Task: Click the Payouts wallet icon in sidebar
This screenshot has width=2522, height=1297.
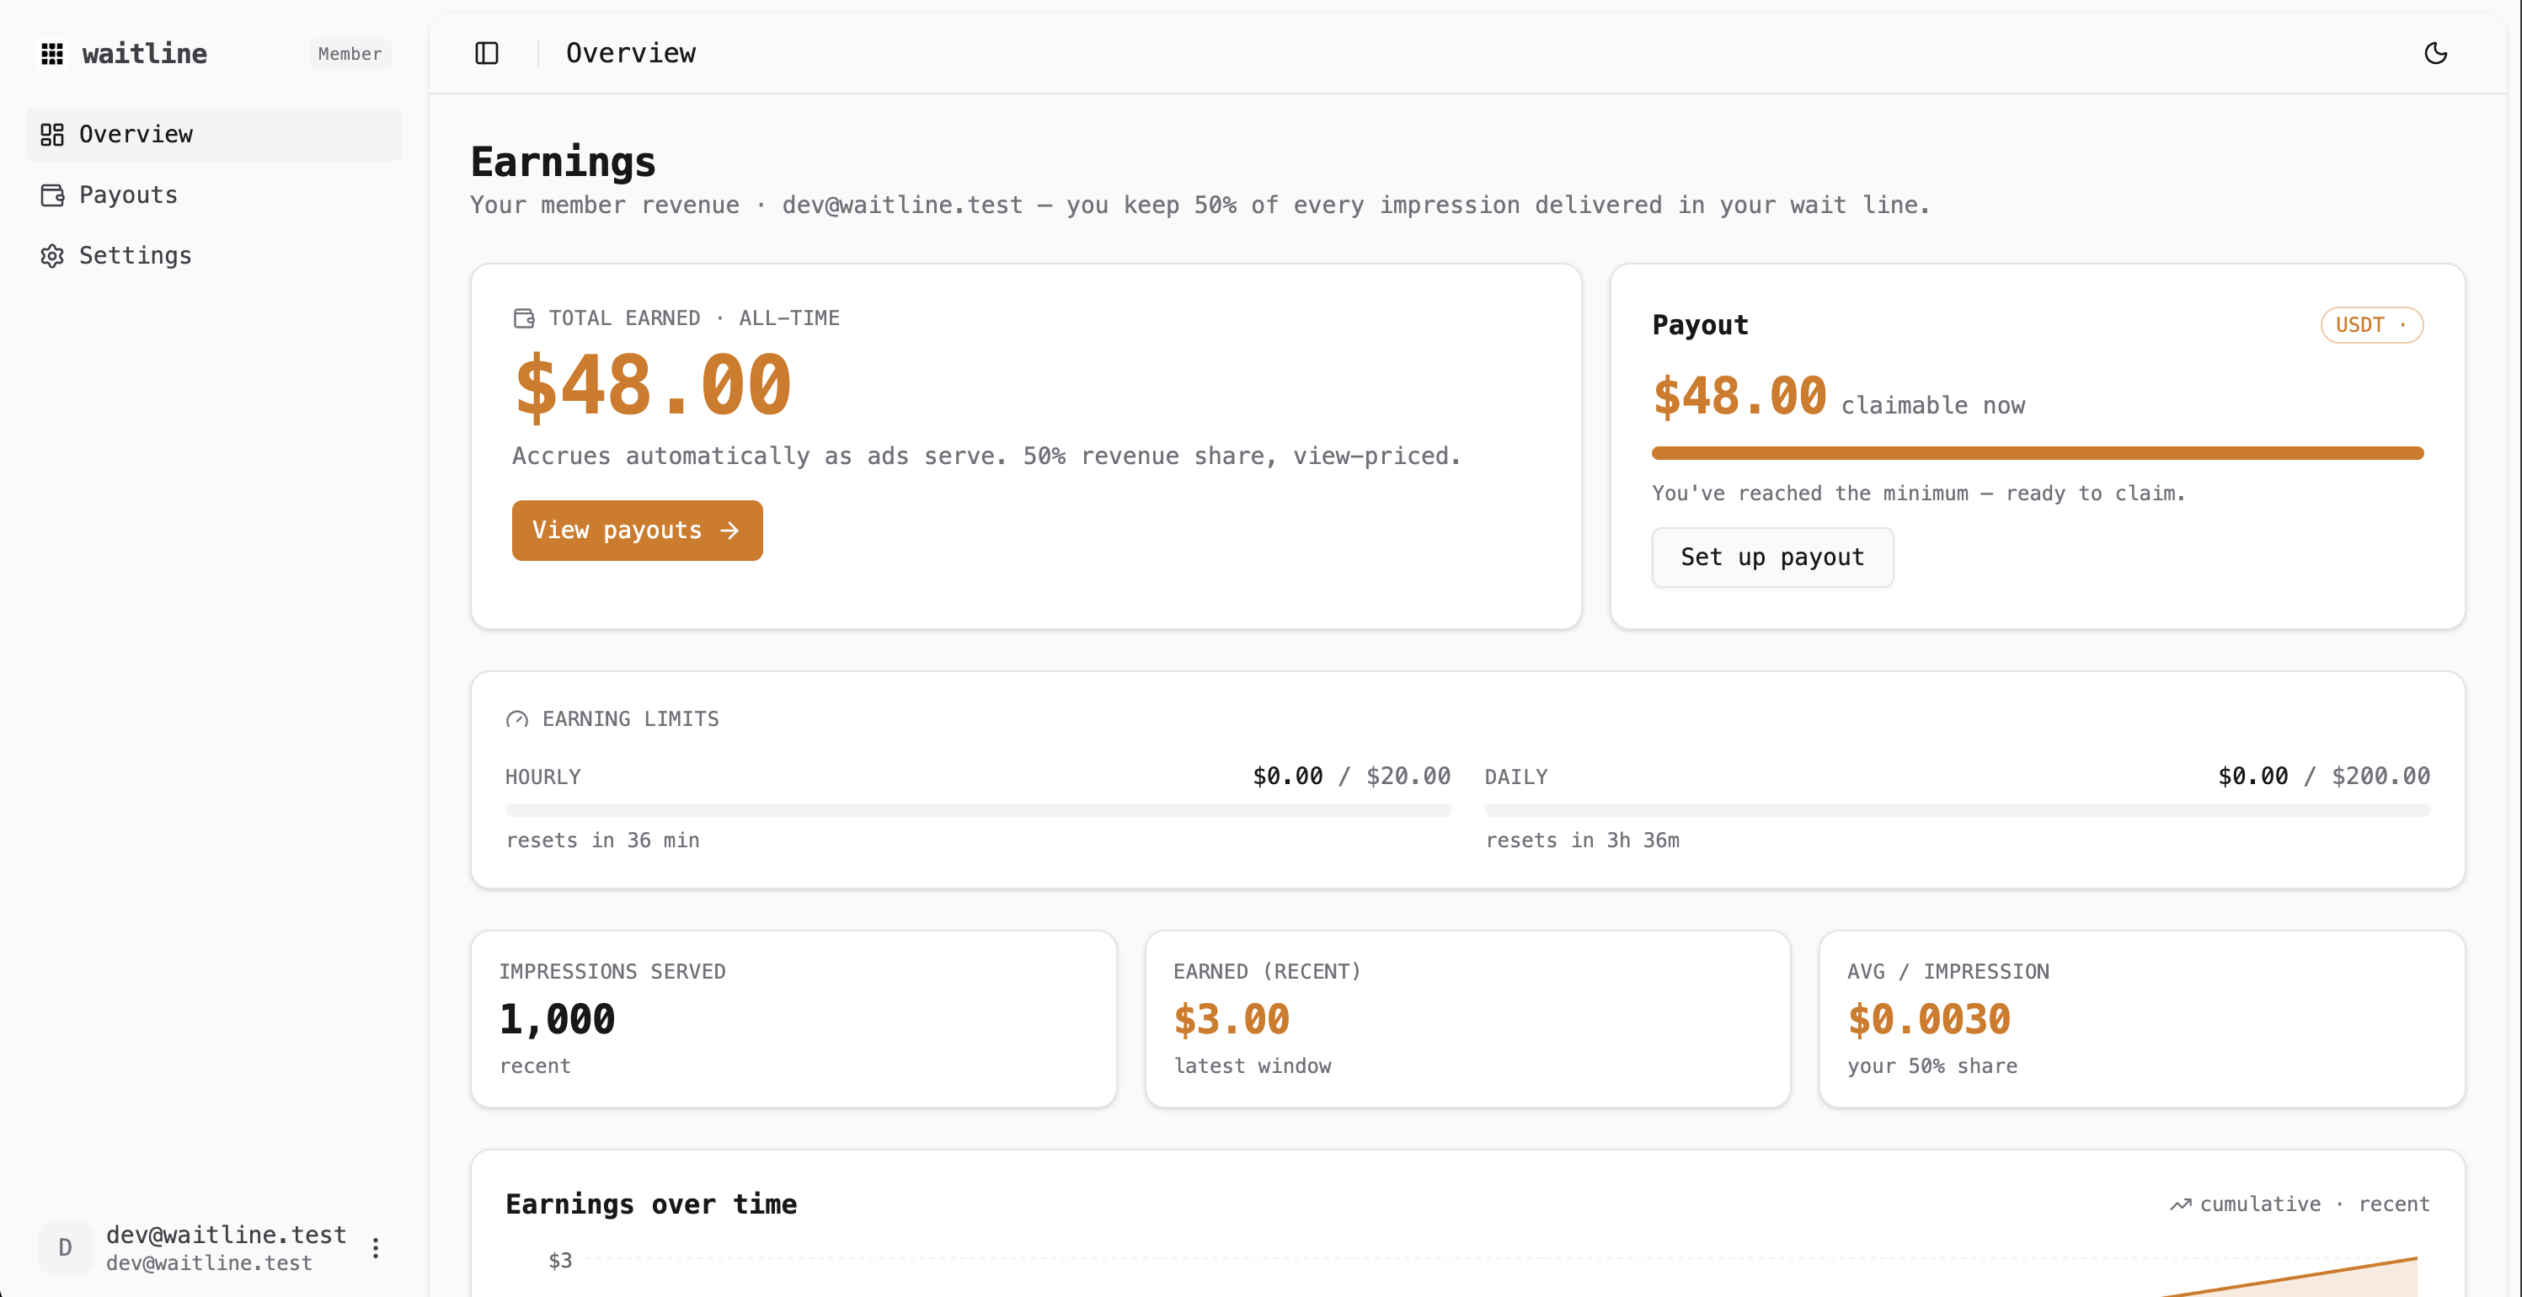Action: (x=52, y=195)
